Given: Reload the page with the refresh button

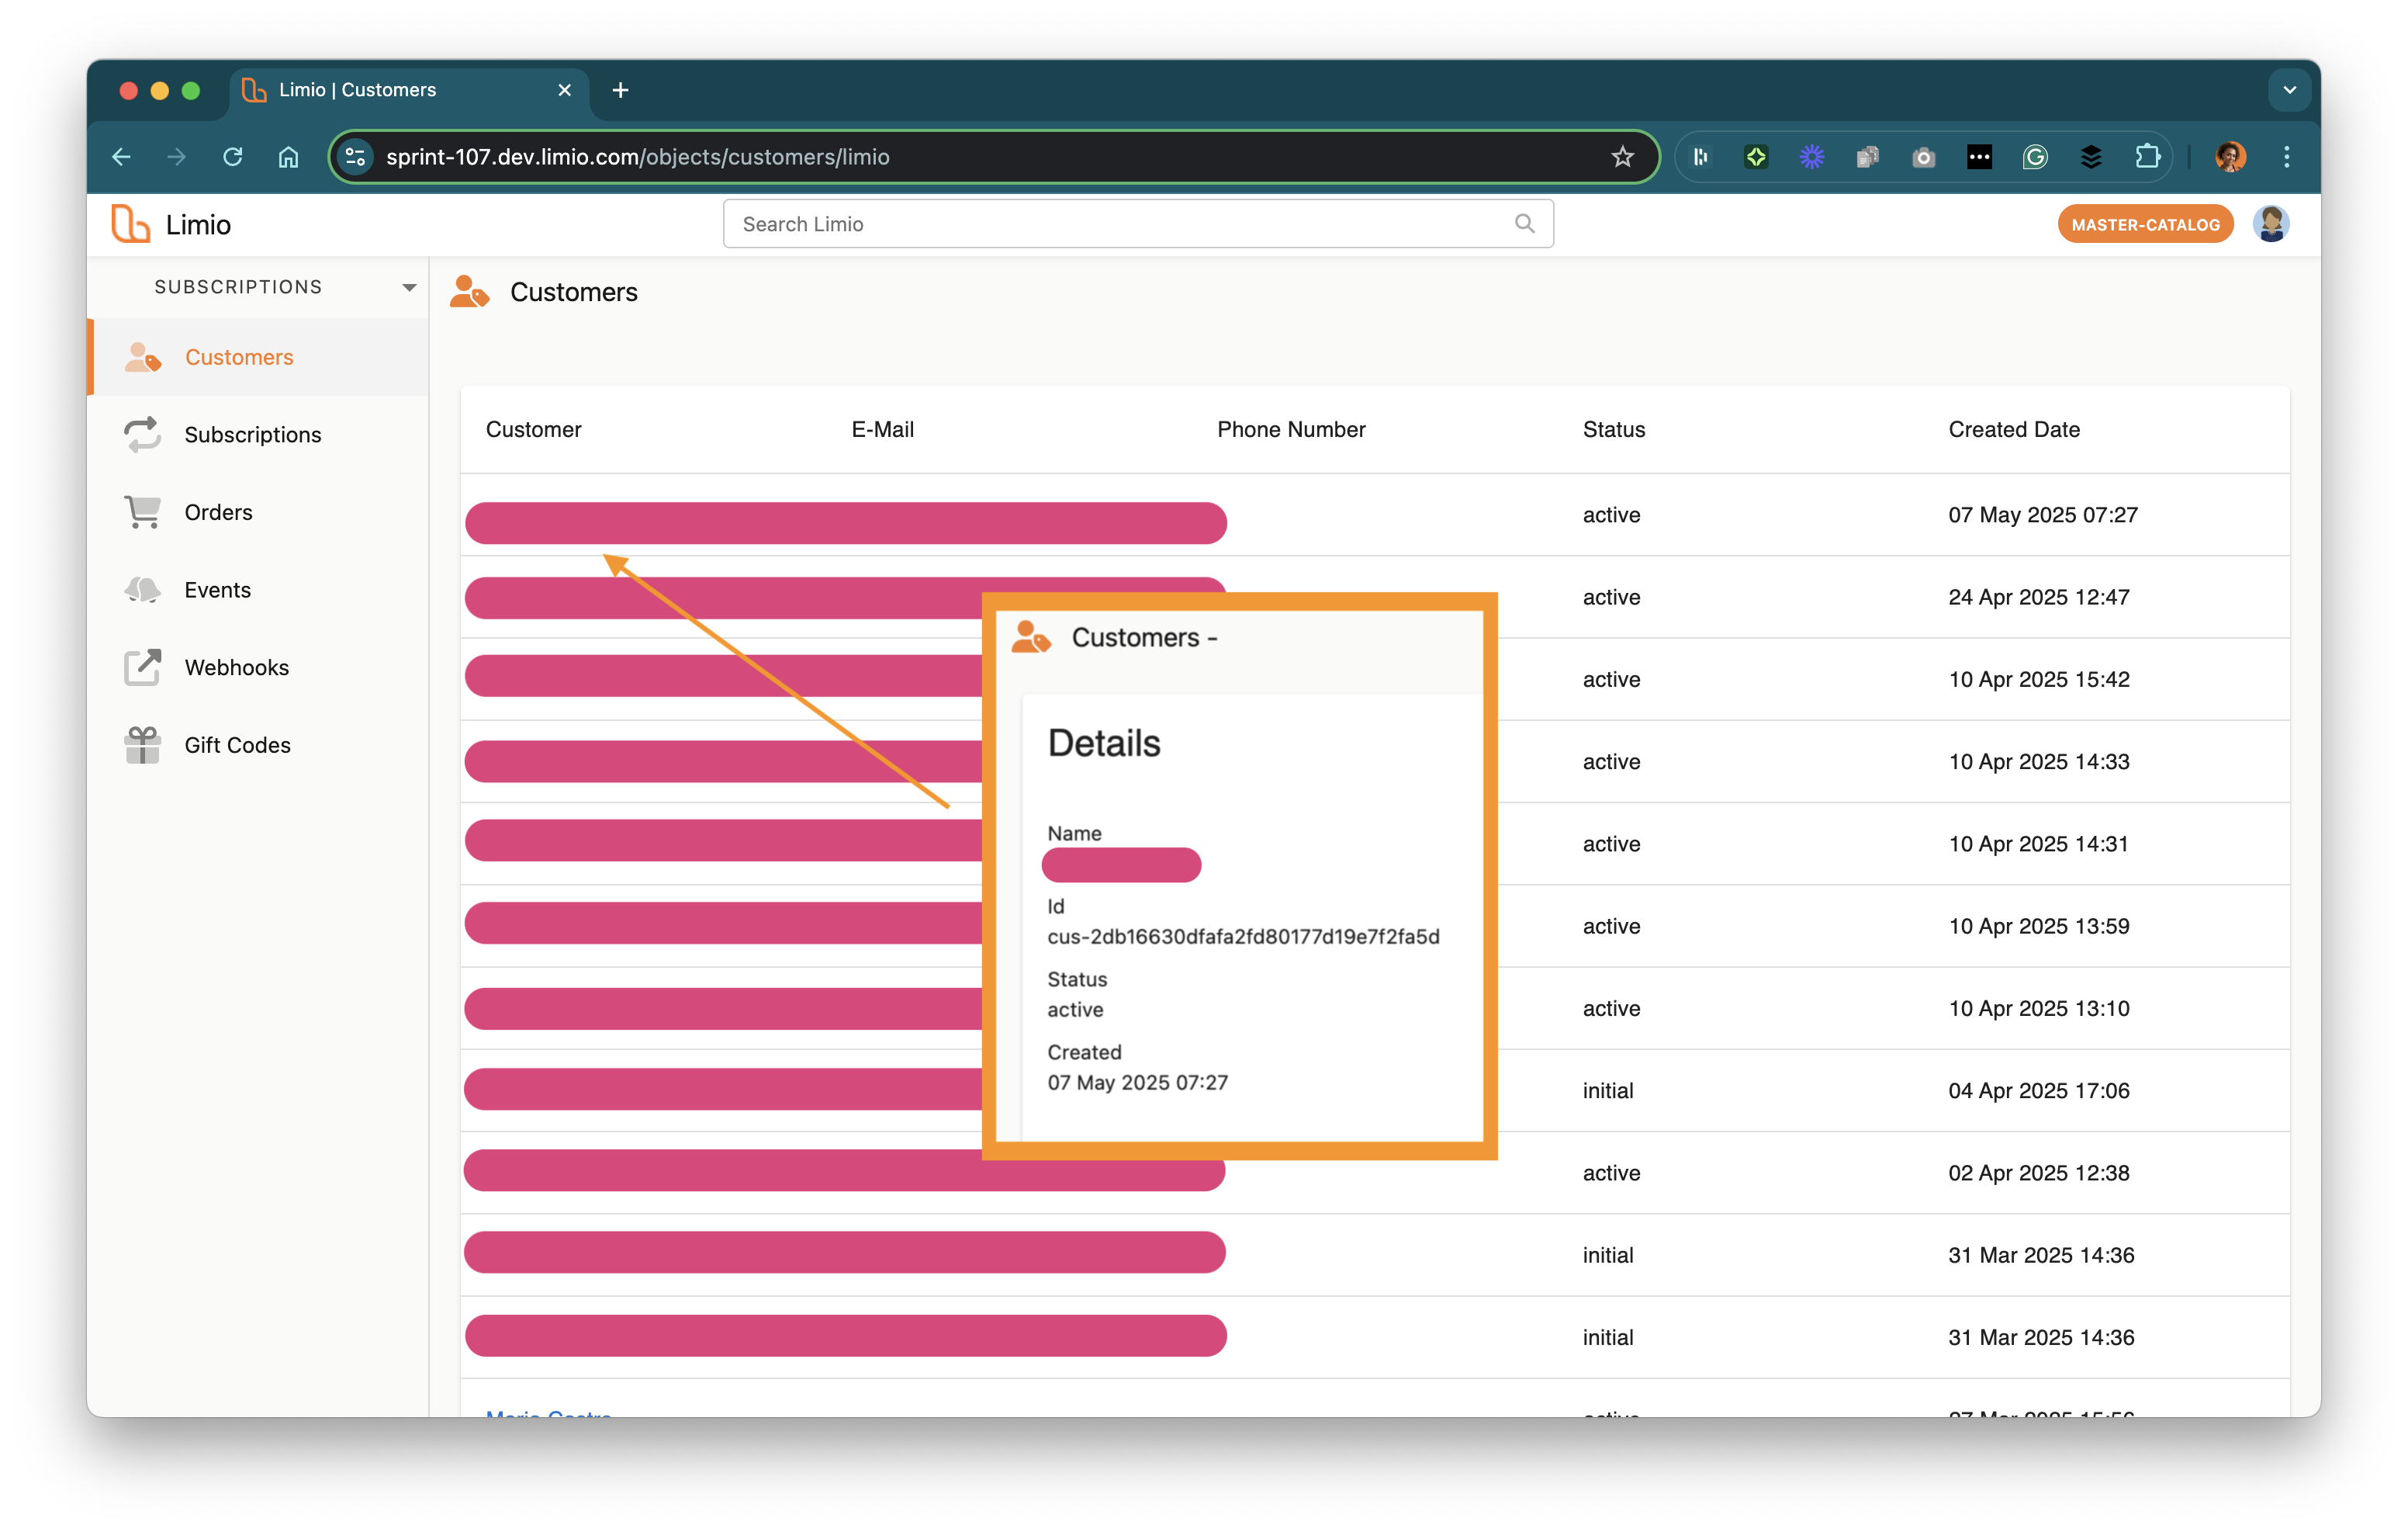Looking at the screenshot, I should tap(233, 157).
